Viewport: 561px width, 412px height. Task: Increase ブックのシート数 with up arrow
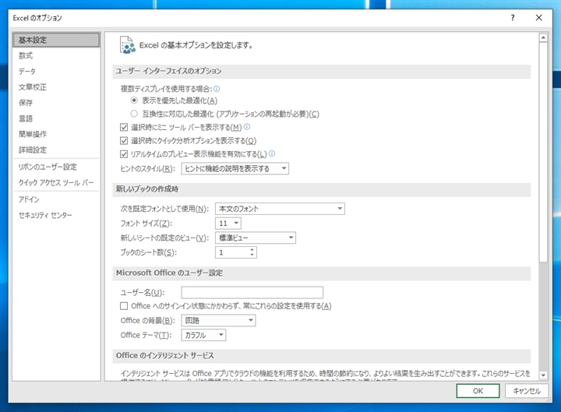252,250
